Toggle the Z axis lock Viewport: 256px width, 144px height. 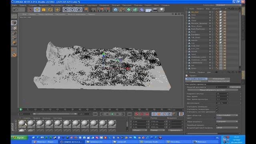click(x=79, y=10)
